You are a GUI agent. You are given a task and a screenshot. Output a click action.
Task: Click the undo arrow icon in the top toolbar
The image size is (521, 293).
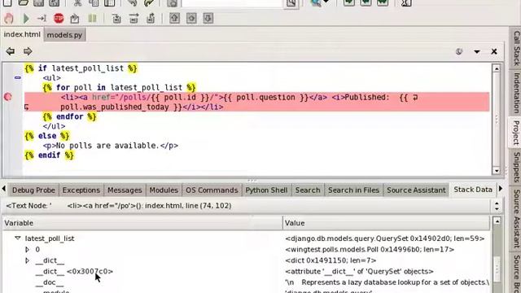(132, 3)
